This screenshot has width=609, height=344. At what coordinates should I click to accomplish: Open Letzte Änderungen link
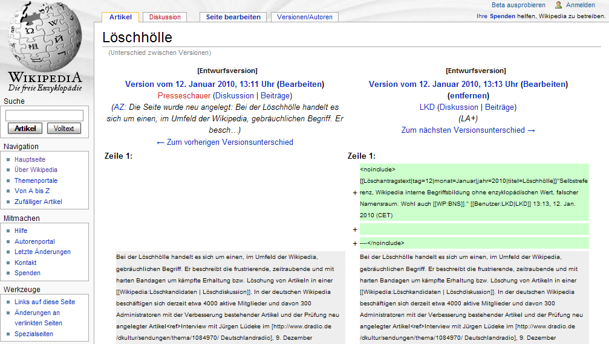tap(42, 252)
